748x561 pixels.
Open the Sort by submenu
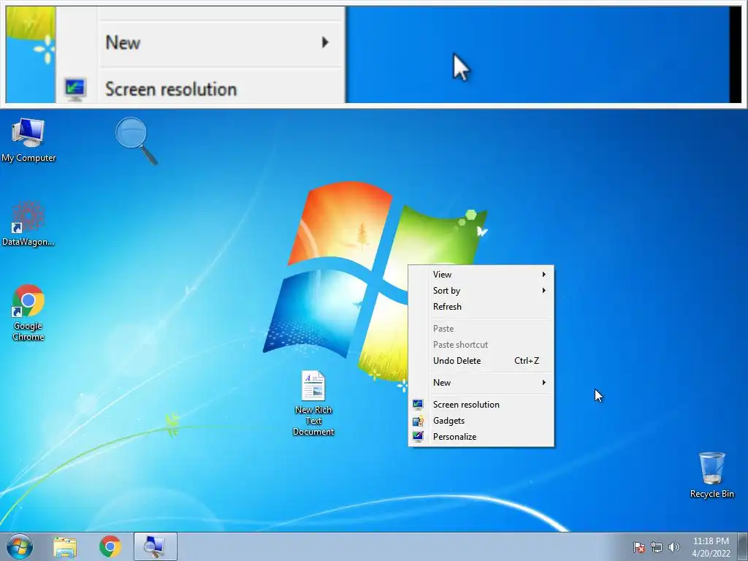(481, 291)
